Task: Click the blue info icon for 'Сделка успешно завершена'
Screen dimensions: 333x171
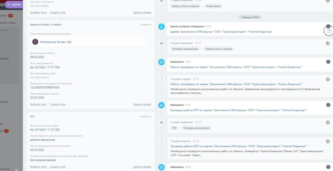Action: pyautogui.click(x=161, y=27)
